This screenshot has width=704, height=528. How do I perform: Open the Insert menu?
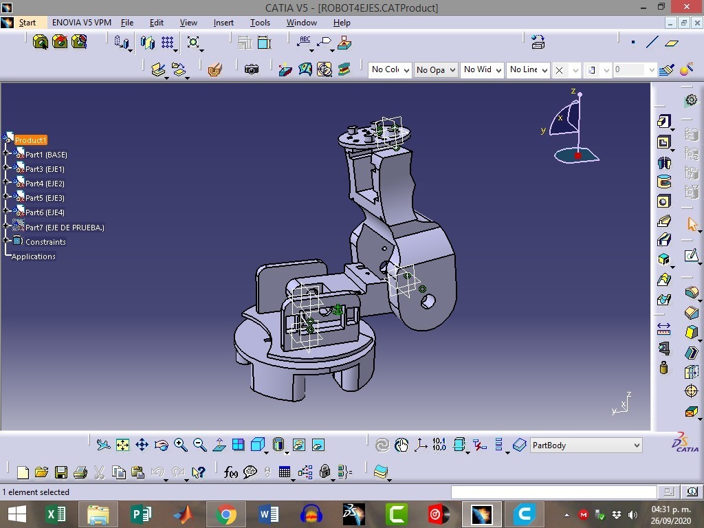[223, 23]
